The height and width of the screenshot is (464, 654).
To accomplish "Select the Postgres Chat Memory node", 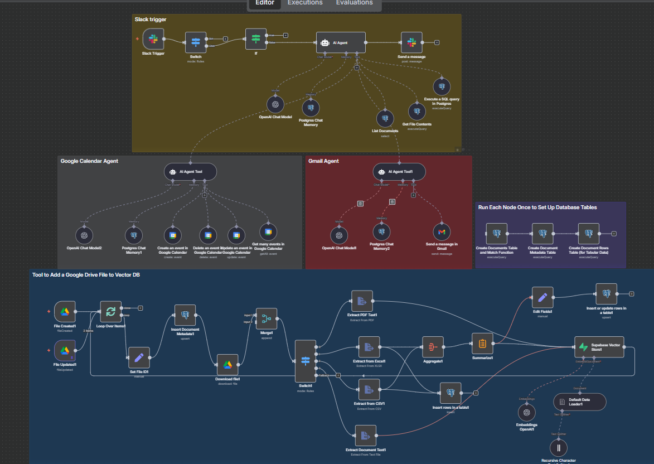I will 311,108.
